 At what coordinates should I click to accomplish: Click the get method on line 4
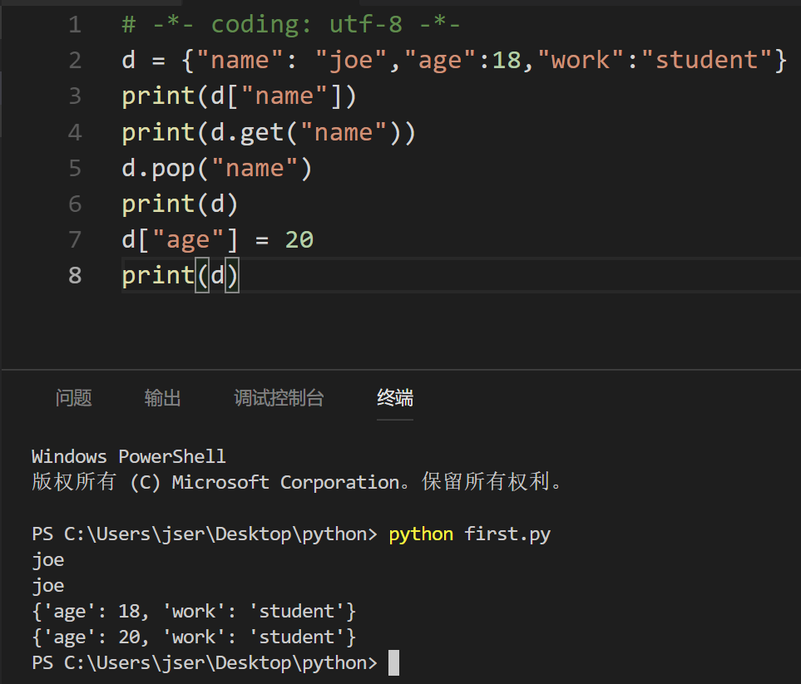tap(261, 132)
